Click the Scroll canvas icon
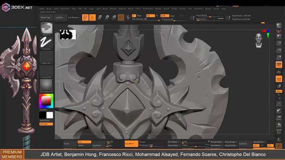 279,36
